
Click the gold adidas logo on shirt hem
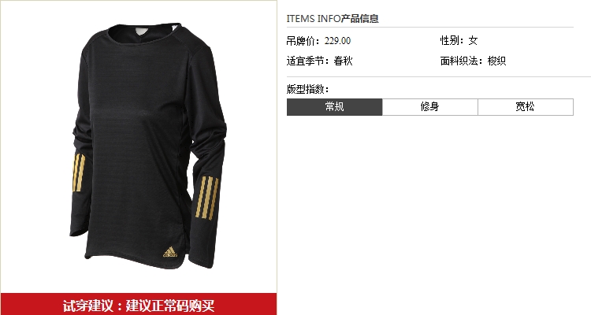(x=170, y=252)
